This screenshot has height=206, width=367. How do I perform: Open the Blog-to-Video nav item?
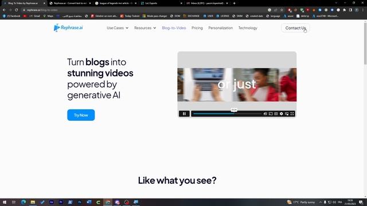pos(174,28)
